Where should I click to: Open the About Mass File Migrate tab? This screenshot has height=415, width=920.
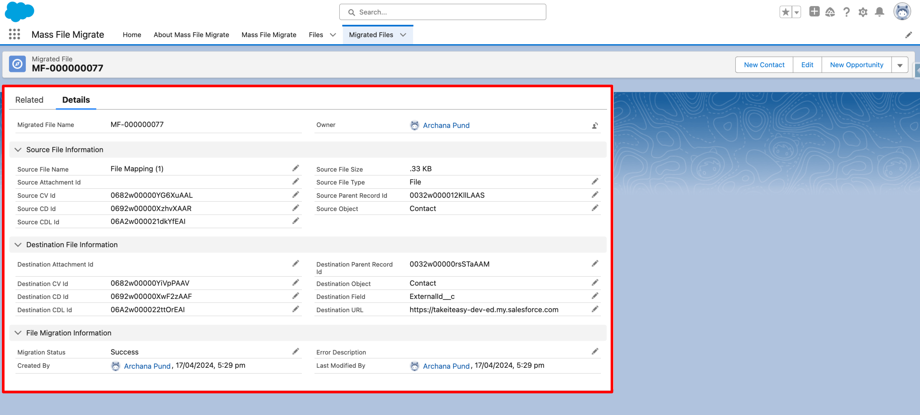point(191,35)
